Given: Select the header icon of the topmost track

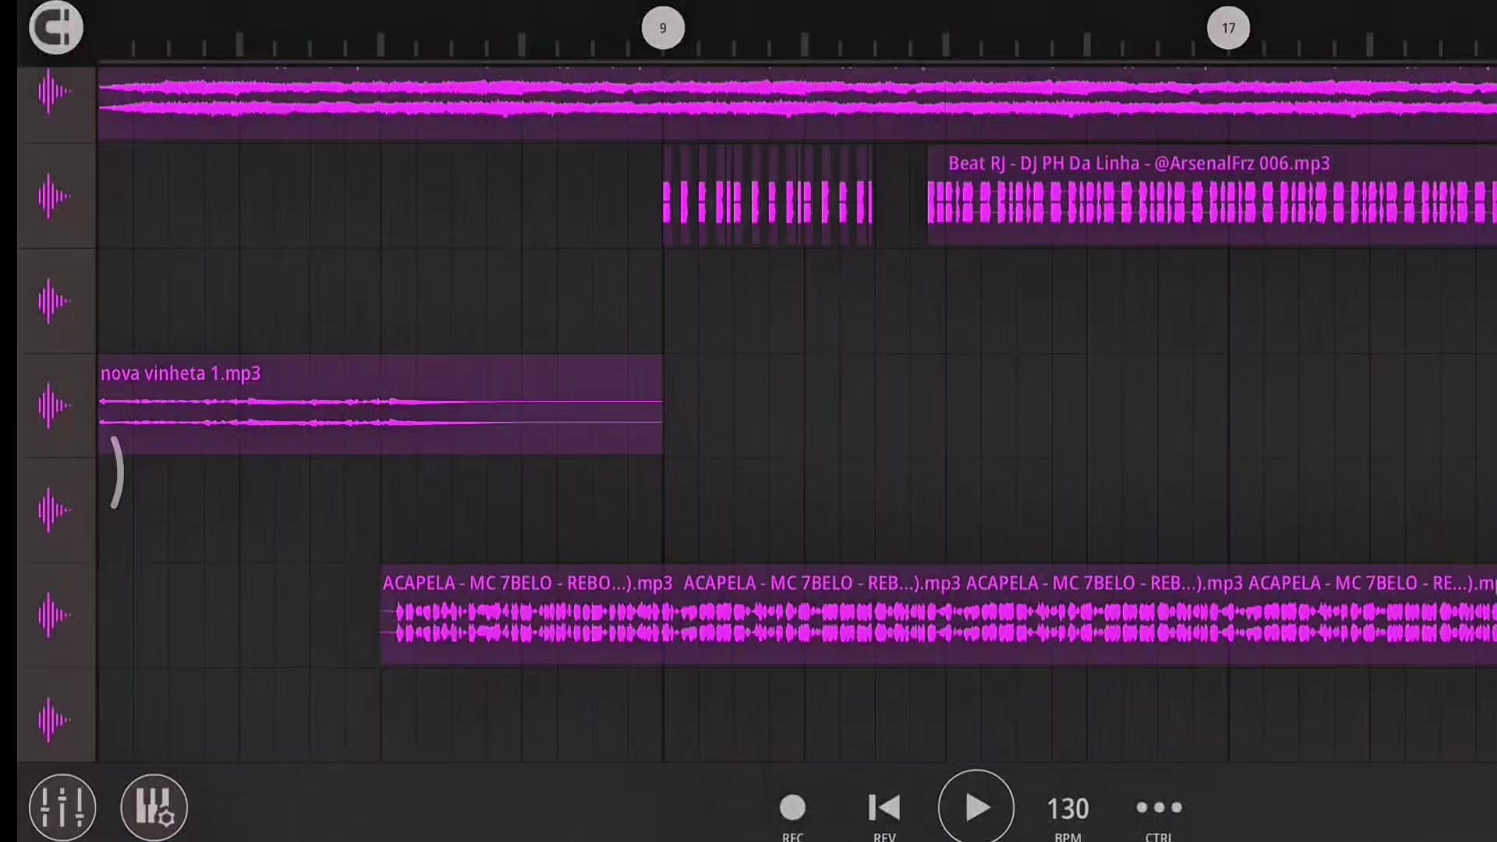Looking at the screenshot, I should [x=56, y=92].
